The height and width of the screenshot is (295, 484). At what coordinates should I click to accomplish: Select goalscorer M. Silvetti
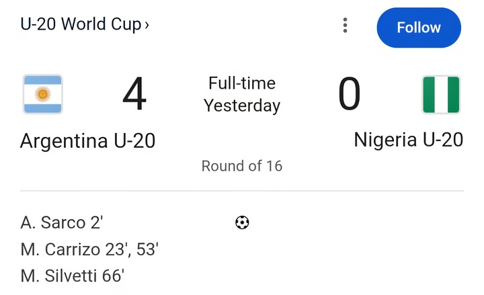pos(61,276)
